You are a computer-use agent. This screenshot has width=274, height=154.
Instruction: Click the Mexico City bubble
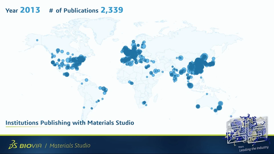pos(67,74)
